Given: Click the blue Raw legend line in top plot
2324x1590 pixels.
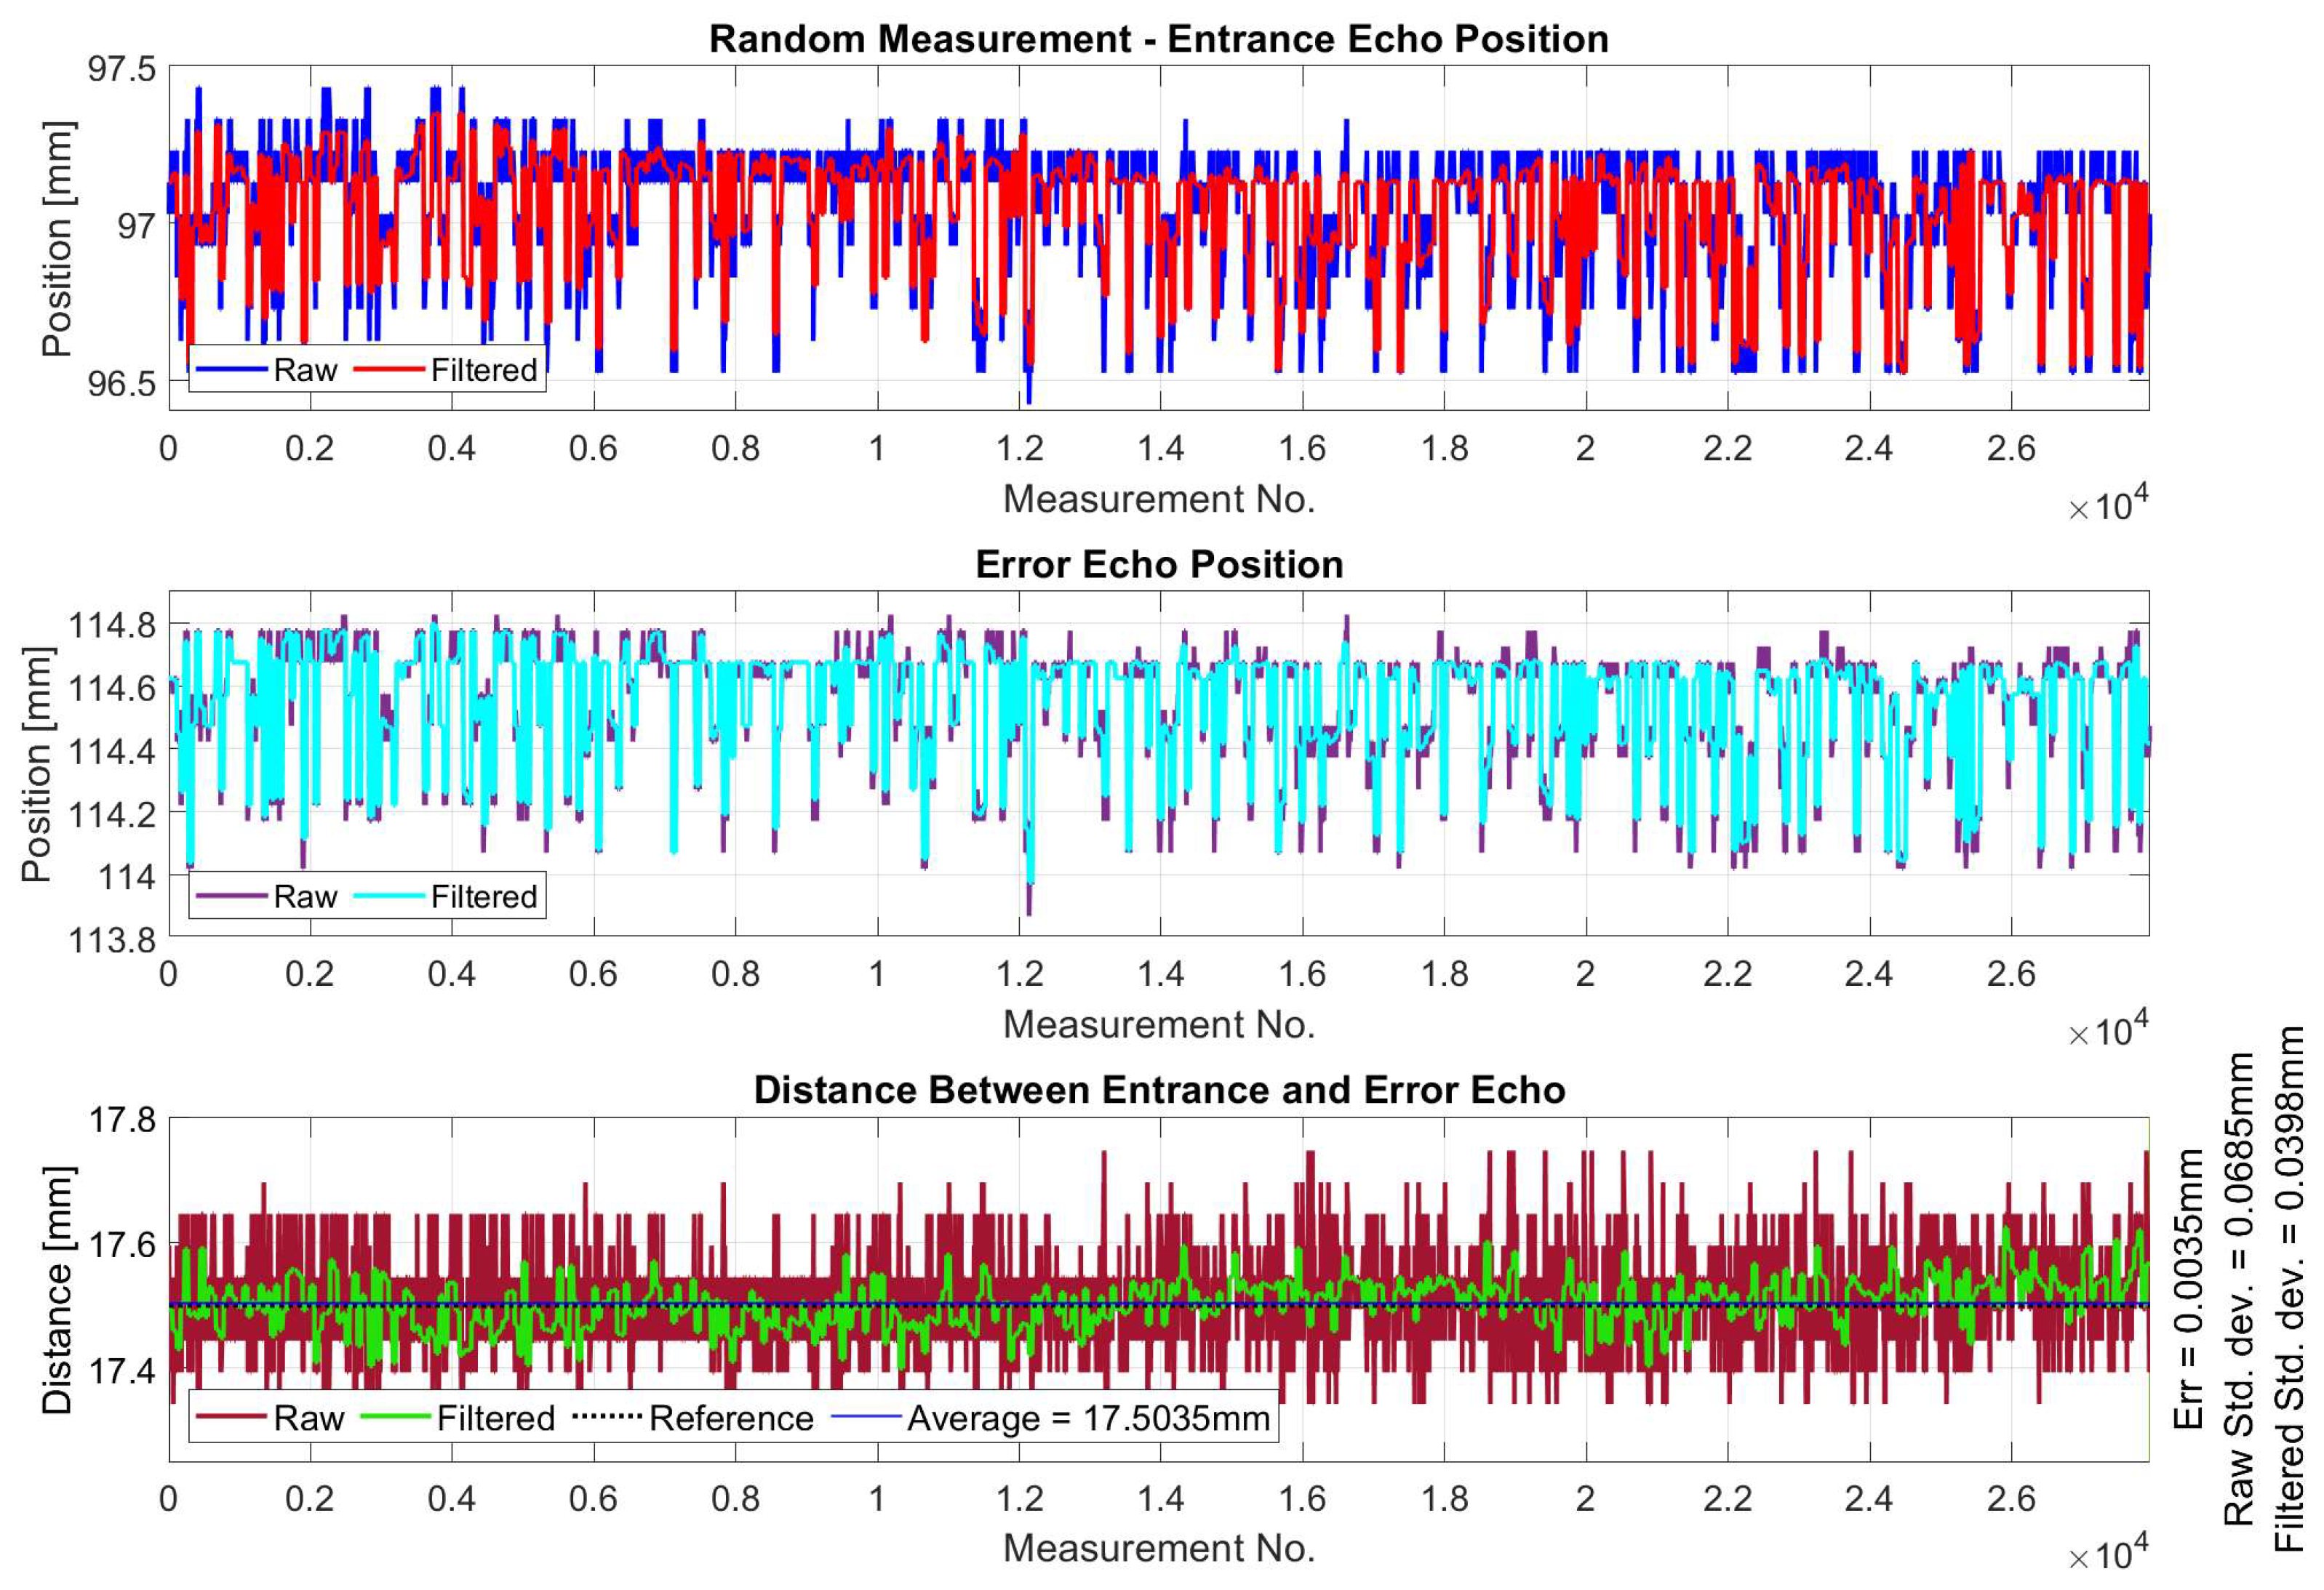Looking at the screenshot, I should pyautogui.click(x=232, y=370).
